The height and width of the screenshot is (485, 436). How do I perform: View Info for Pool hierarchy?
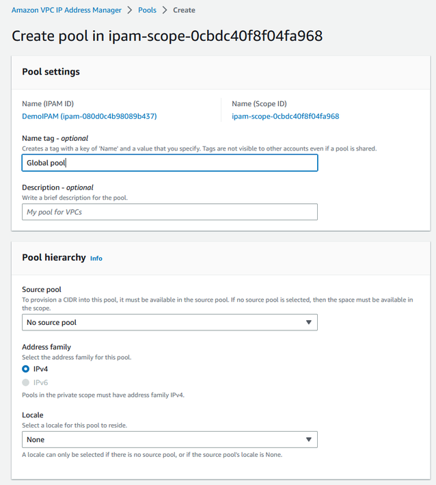pyautogui.click(x=96, y=259)
